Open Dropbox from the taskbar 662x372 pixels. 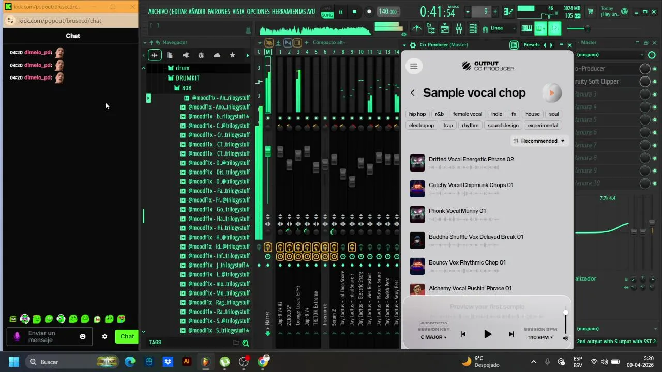tap(168, 362)
